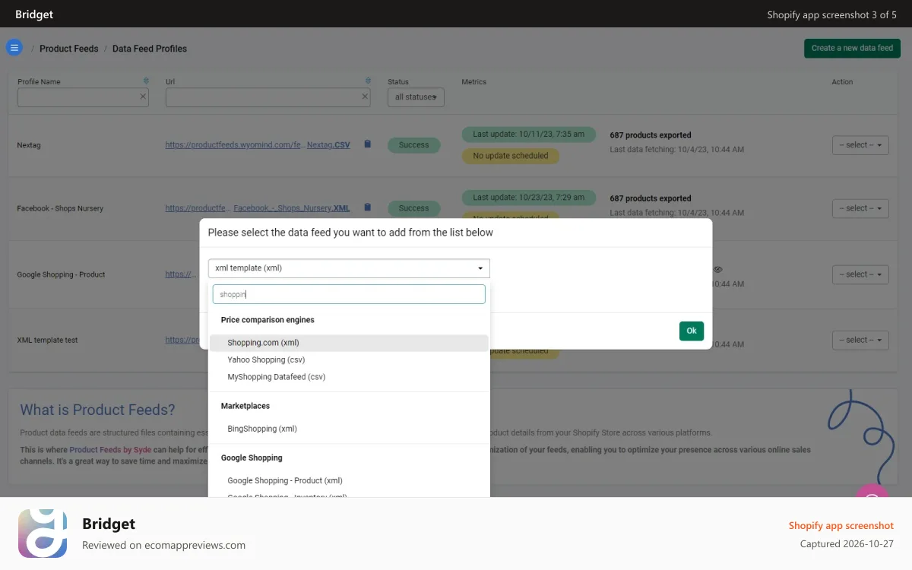Click 'Price comparison engines' group heading
Image resolution: width=912 pixels, height=570 pixels.
[x=268, y=320]
